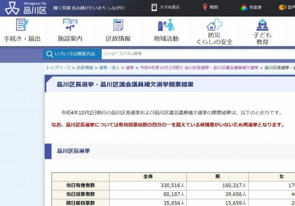Click the smartphone display icon
This screenshot has height=206, width=295.
coord(154,7)
